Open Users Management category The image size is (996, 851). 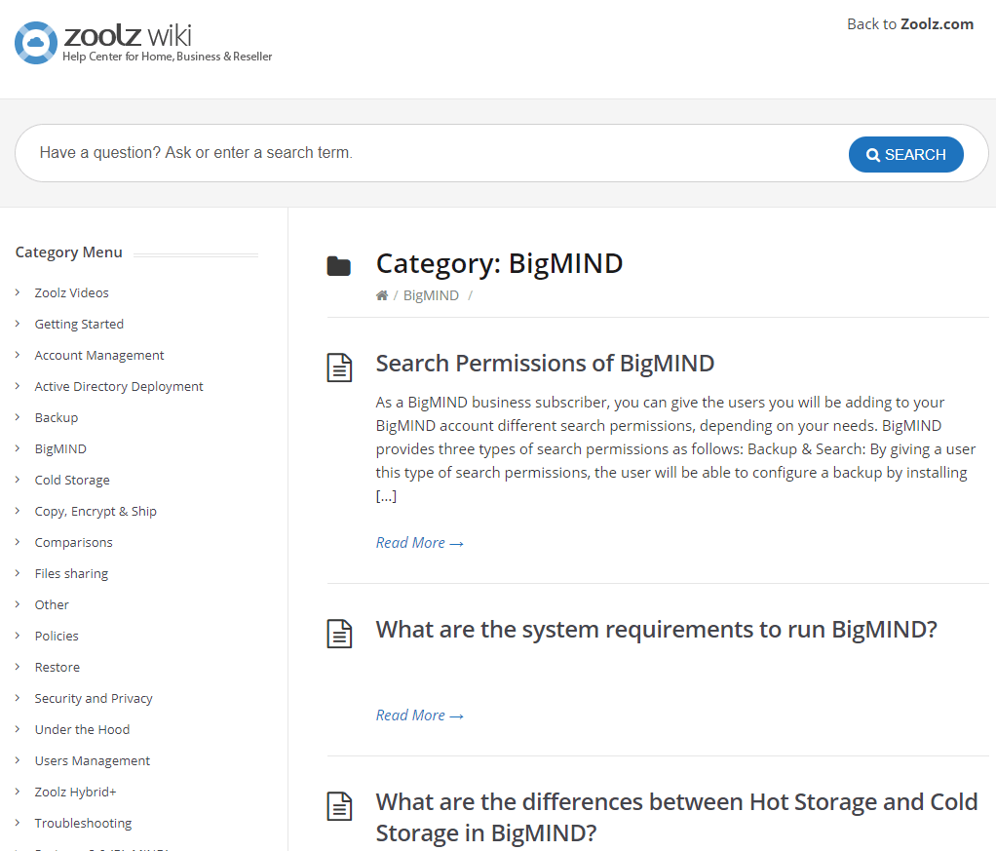pos(93,760)
